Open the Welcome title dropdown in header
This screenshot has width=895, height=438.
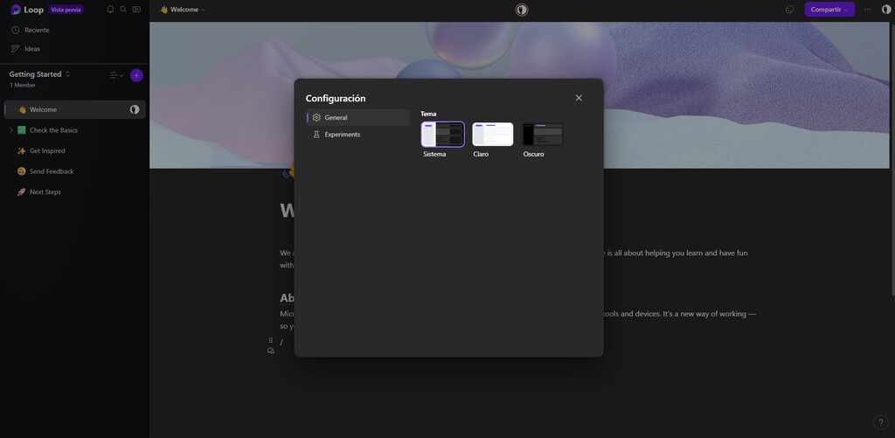tap(183, 10)
